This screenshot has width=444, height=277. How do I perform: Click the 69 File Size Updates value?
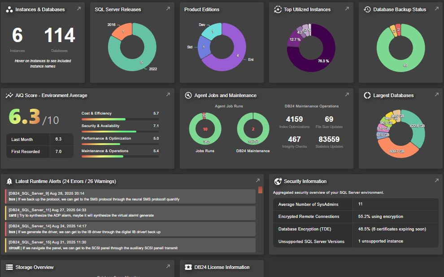tap(329, 119)
